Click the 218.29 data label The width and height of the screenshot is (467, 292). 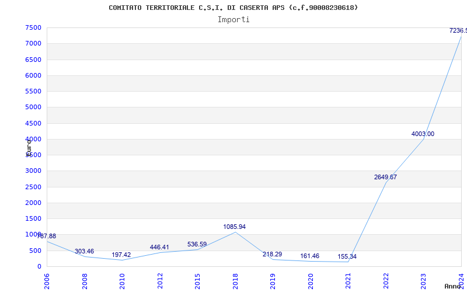pyautogui.click(x=272, y=254)
